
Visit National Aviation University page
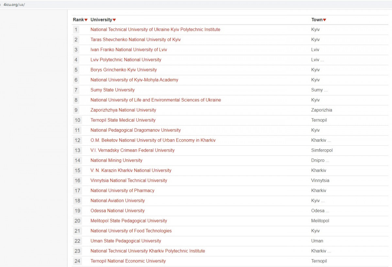pos(117,201)
